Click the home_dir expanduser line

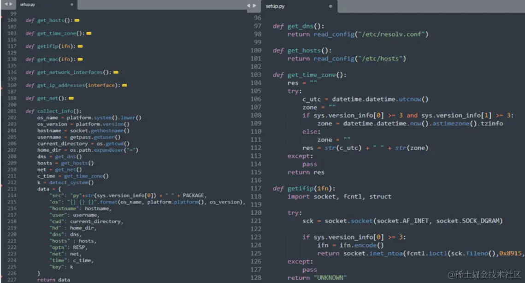coord(88,150)
